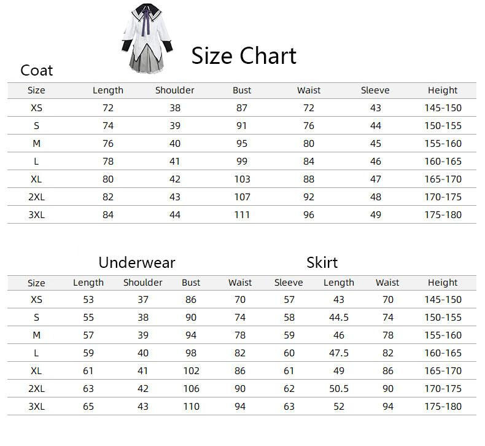Click the Sleeve column header in Coat table
Image resolution: width=485 pixels, height=446 pixels.
pos(375,90)
